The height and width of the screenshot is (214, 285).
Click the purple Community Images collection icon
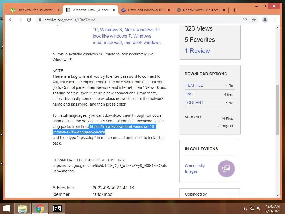pyautogui.click(x=226, y=169)
